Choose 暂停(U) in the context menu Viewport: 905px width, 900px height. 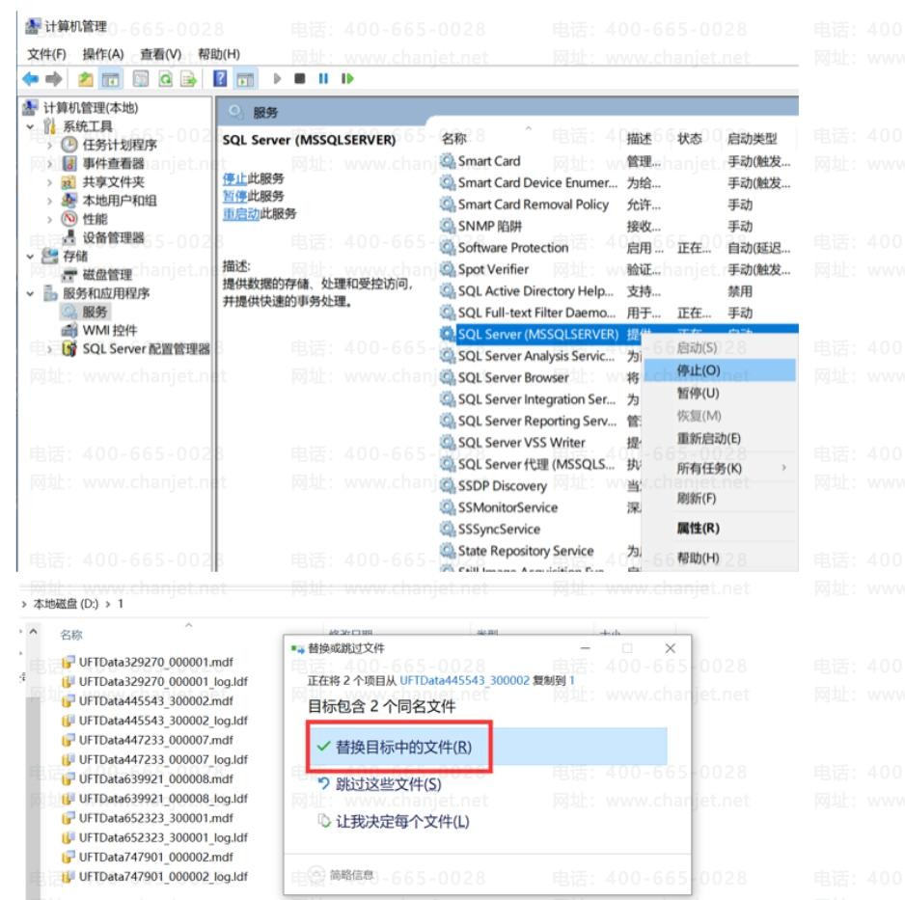click(x=720, y=393)
